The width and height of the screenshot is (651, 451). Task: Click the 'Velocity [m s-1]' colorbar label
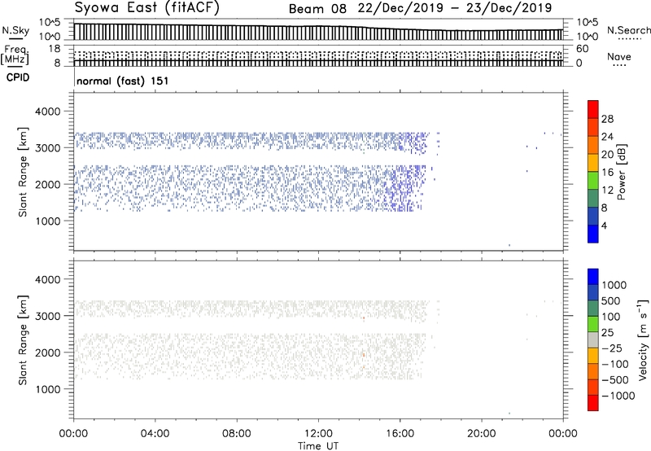[643, 339]
